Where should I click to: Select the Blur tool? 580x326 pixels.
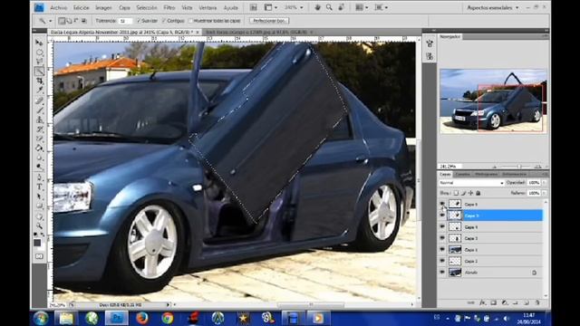tap(39, 158)
